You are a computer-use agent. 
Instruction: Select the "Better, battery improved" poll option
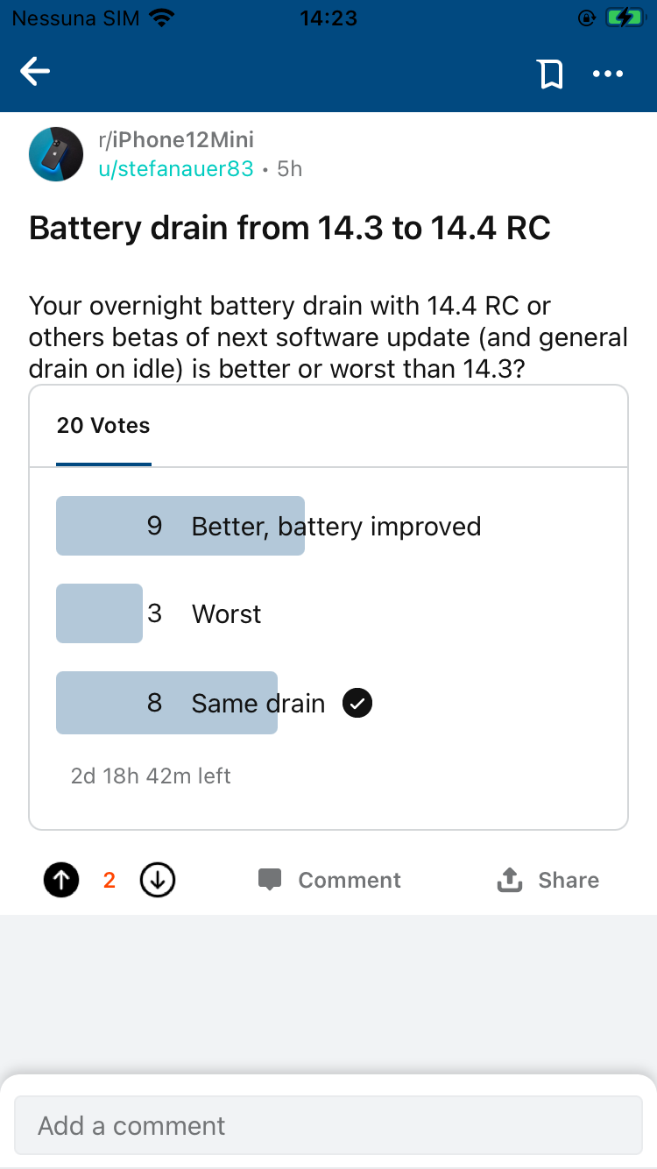click(x=336, y=526)
